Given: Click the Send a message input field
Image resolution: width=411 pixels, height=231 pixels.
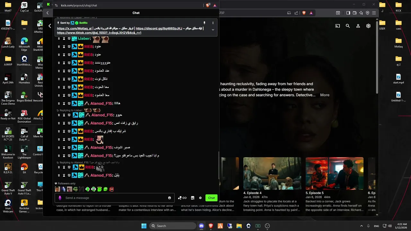Looking at the screenshot, I should [x=114, y=198].
